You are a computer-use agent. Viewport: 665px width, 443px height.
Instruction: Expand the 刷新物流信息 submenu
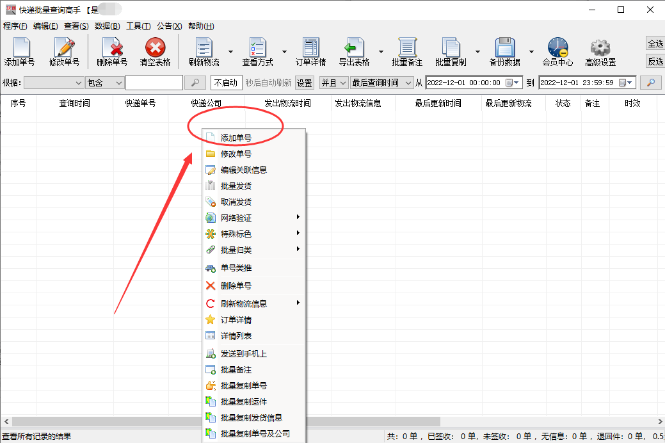point(254,303)
